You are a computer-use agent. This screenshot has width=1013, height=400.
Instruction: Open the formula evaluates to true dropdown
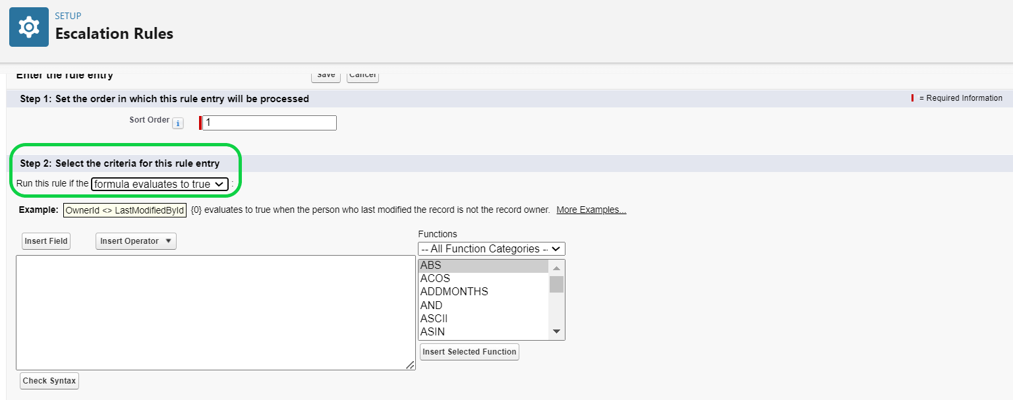pos(160,184)
